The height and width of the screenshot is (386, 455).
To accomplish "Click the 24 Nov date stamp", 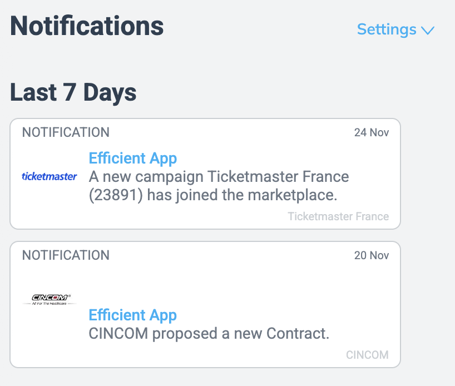I will click(x=372, y=132).
